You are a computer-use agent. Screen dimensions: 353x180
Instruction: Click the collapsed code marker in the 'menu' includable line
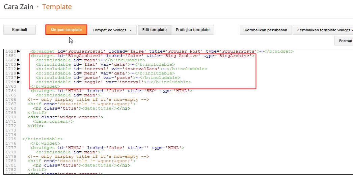132,73
